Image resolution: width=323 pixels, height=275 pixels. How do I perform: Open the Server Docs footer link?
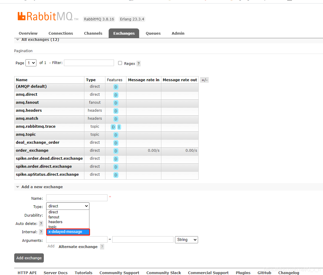click(56, 273)
